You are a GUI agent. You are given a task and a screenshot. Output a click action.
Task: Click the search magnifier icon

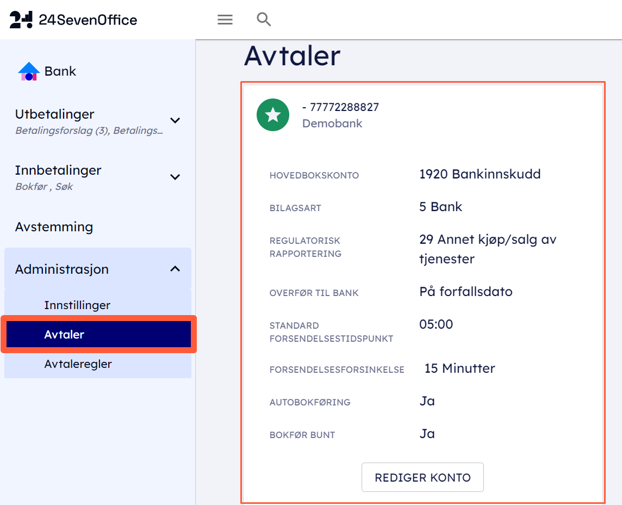point(264,20)
